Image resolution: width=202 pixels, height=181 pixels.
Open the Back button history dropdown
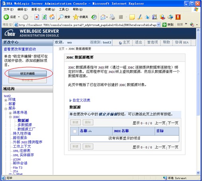[x=19, y=17]
